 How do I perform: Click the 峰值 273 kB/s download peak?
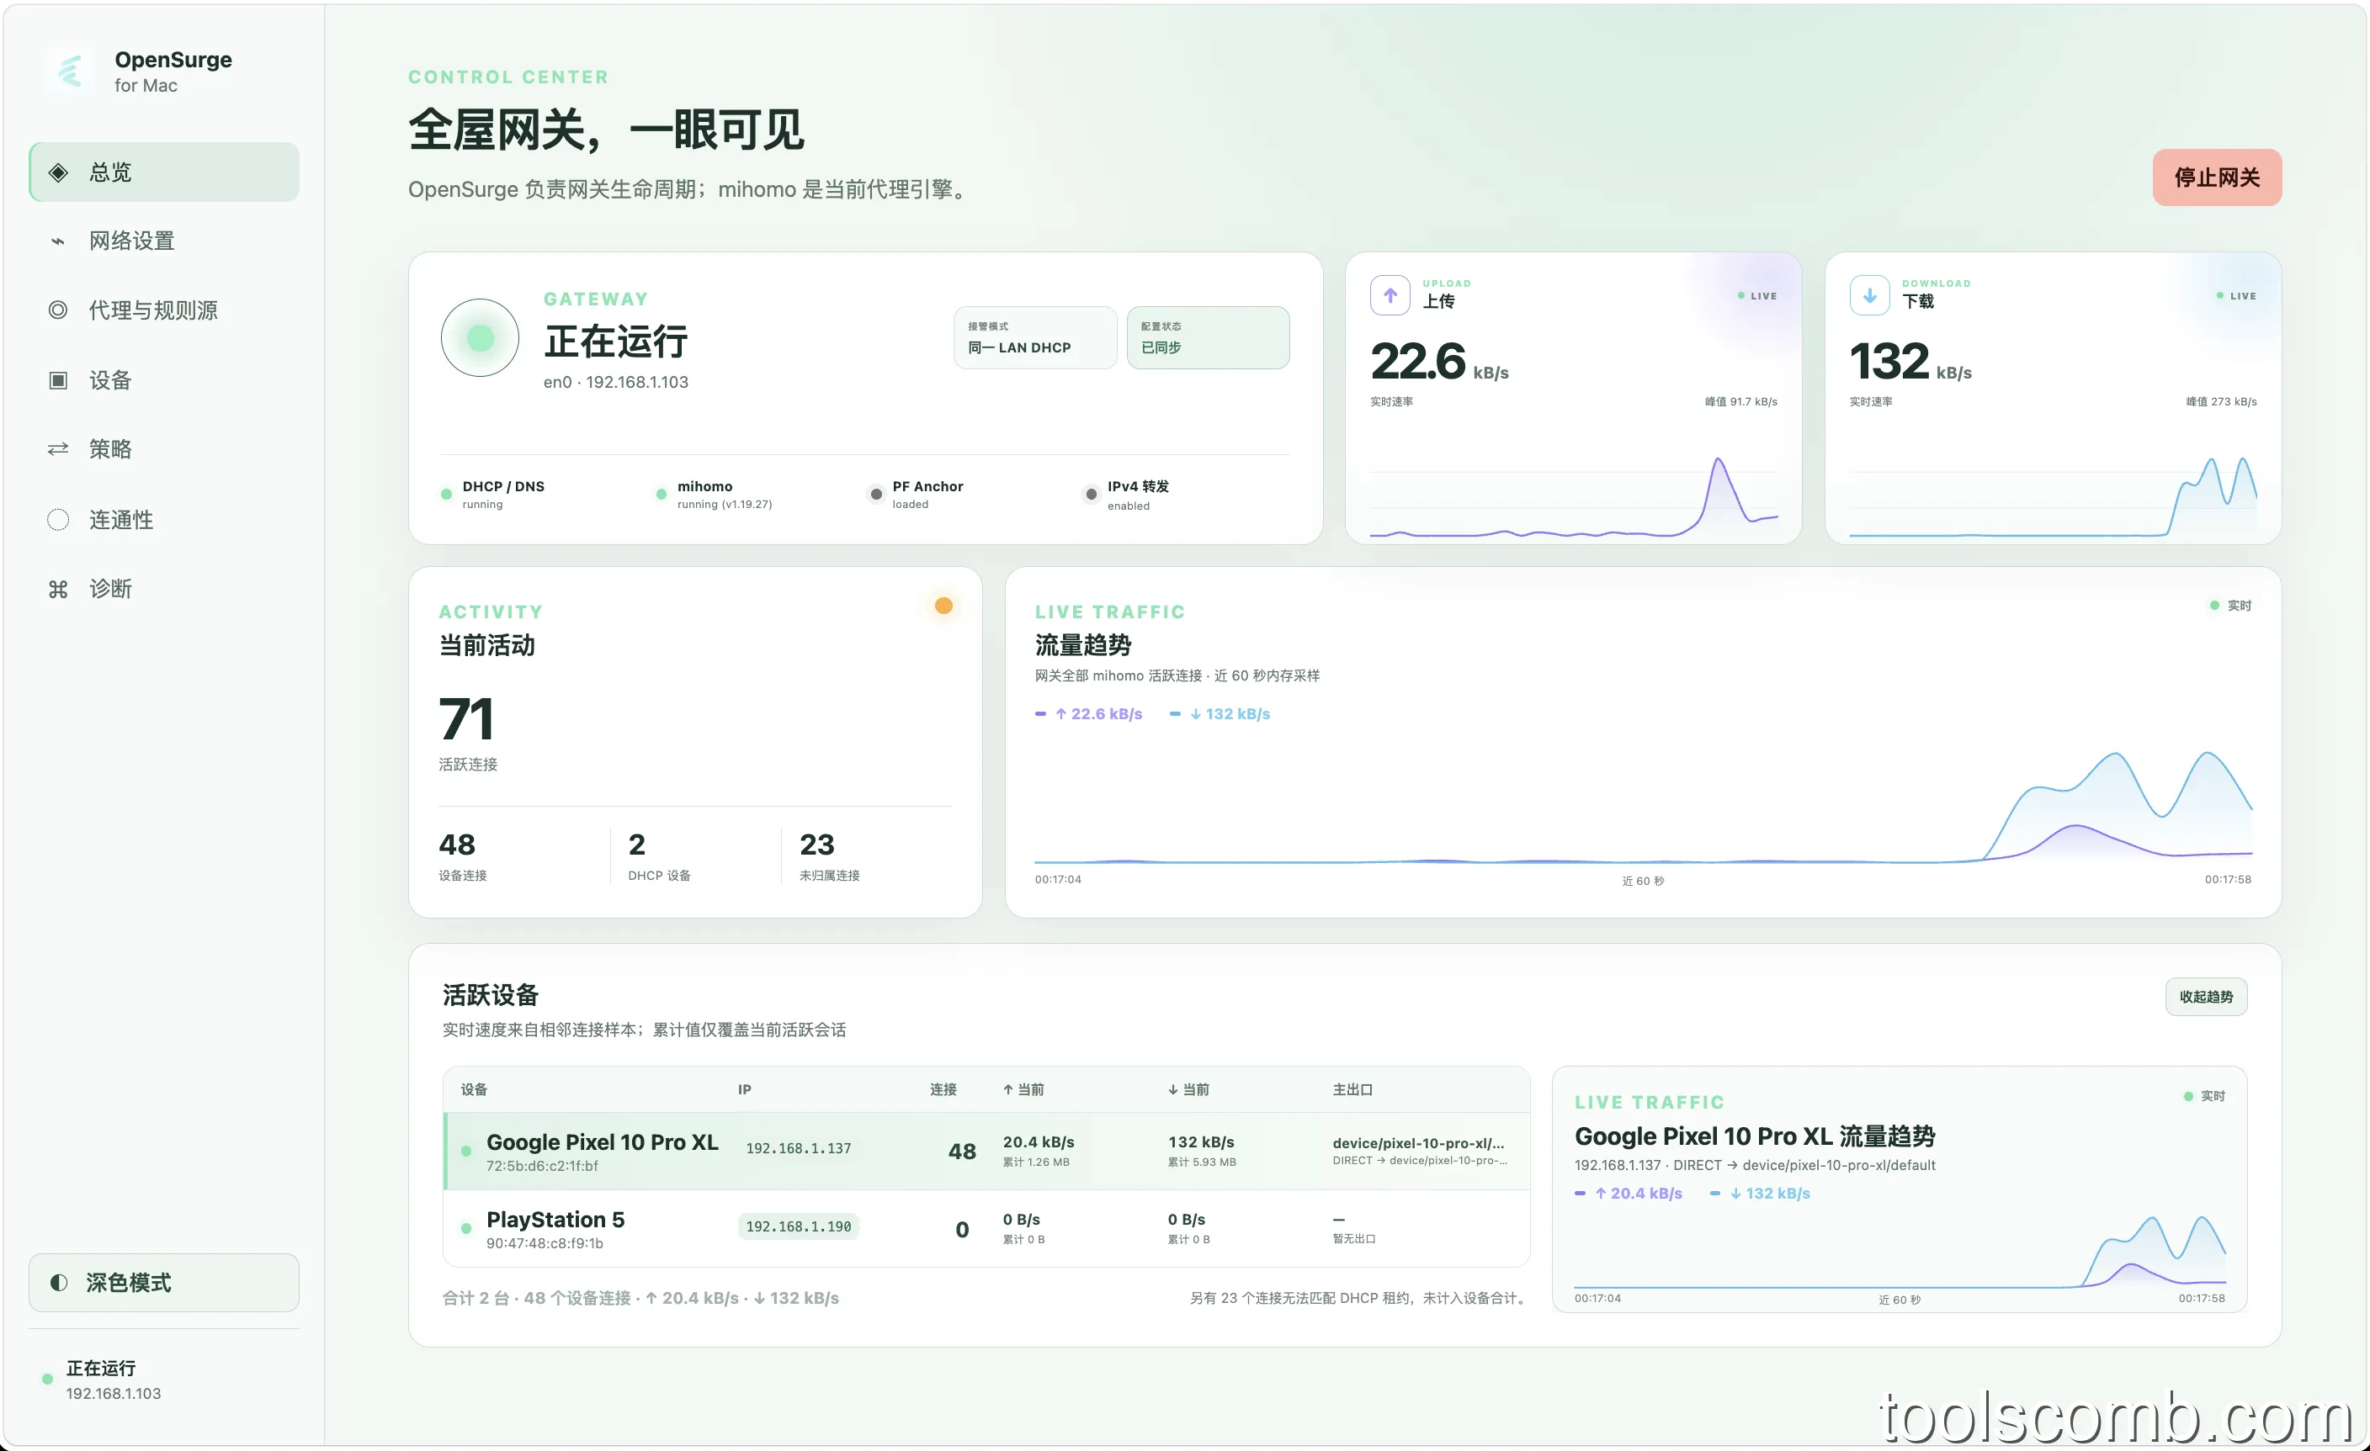(2220, 401)
